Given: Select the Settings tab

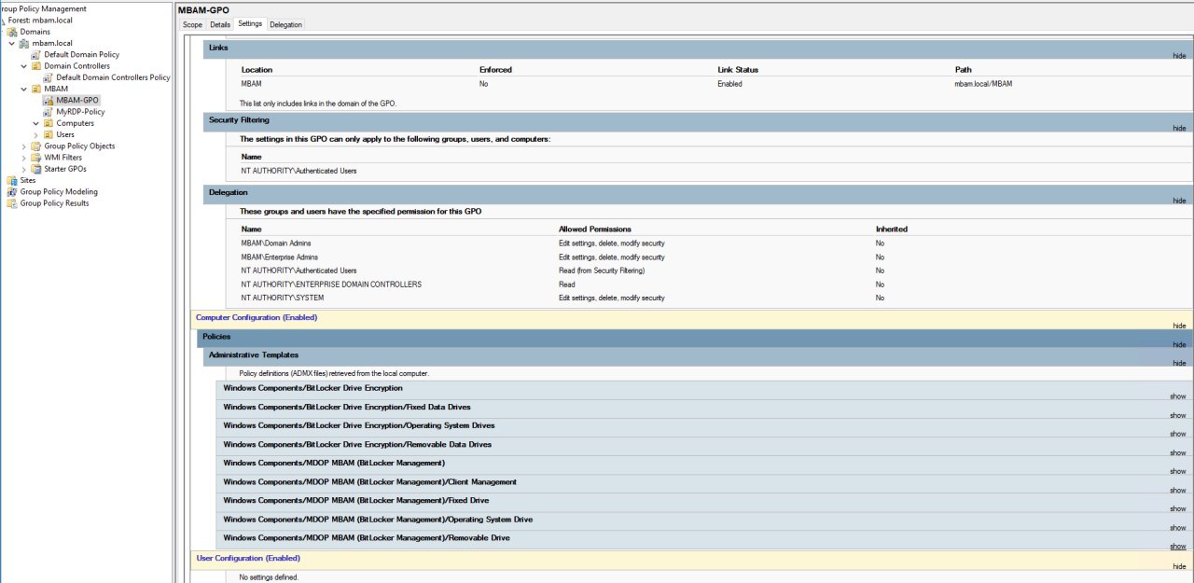Looking at the screenshot, I should pos(250,23).
